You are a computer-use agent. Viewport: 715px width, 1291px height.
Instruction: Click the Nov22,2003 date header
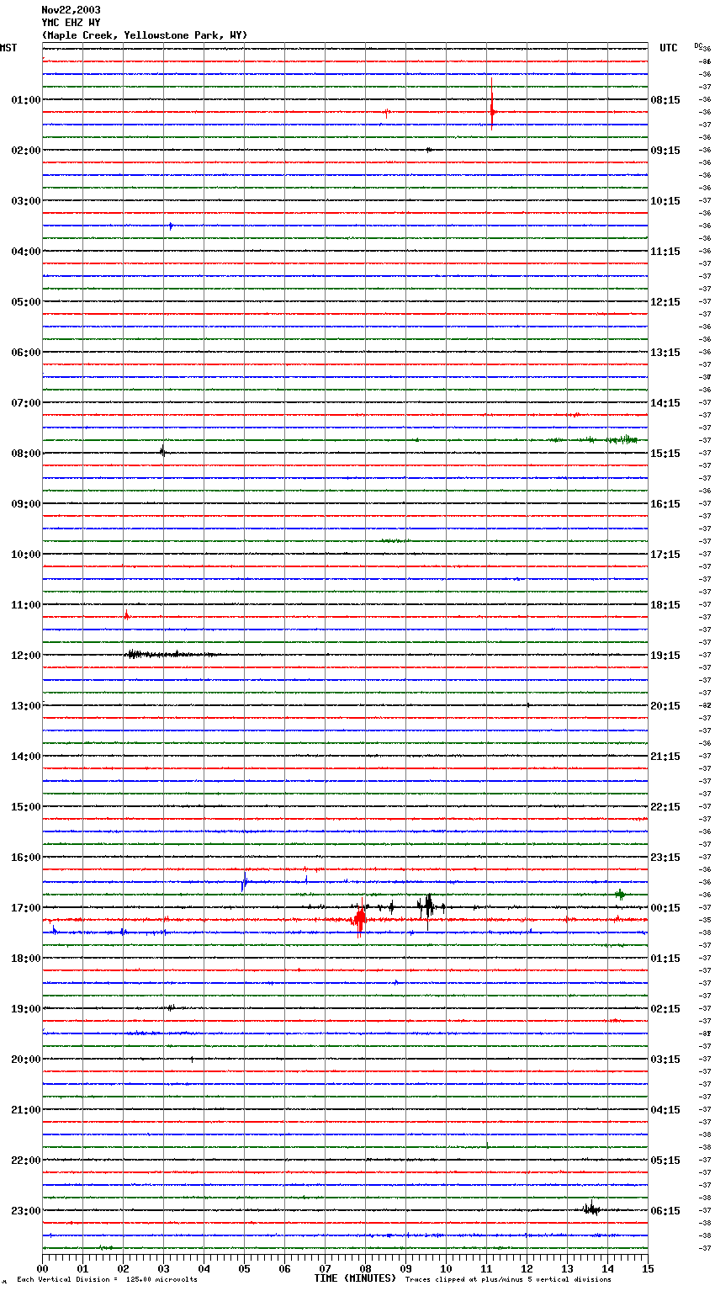click(71, 10)
